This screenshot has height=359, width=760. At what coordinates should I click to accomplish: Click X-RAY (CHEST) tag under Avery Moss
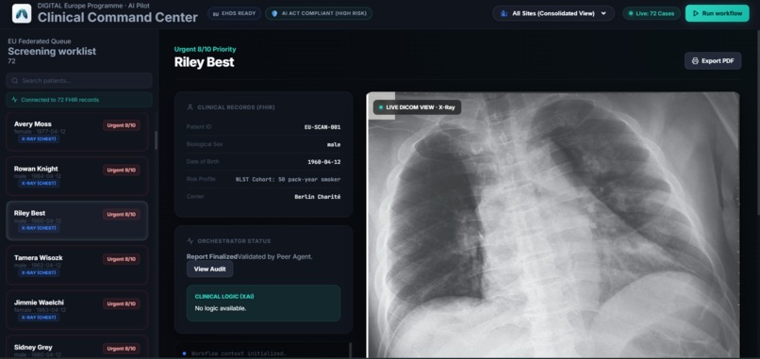39,139
